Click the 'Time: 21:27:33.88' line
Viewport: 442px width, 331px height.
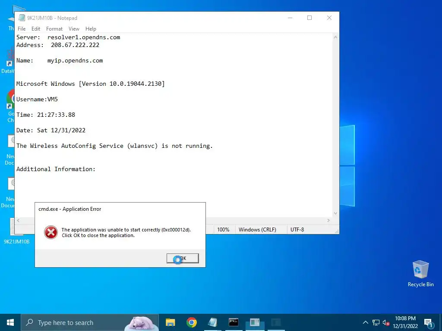coord(46,115)
